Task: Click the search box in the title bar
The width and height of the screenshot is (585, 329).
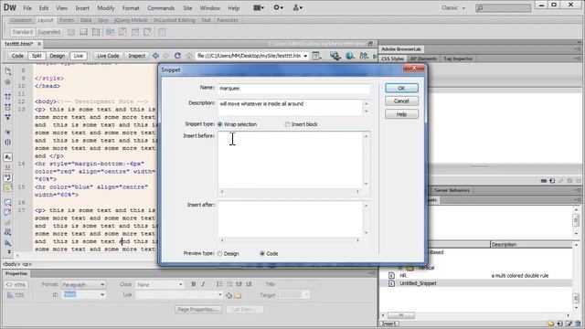Action: point(503,8)
